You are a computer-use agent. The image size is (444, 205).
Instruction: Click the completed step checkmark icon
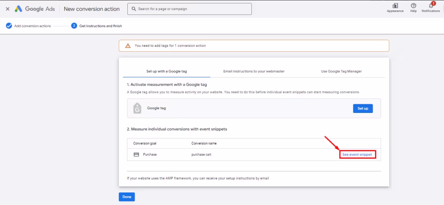coord(9,26)
